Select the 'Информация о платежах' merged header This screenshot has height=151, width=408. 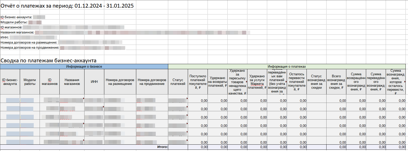tap(287, 67)
